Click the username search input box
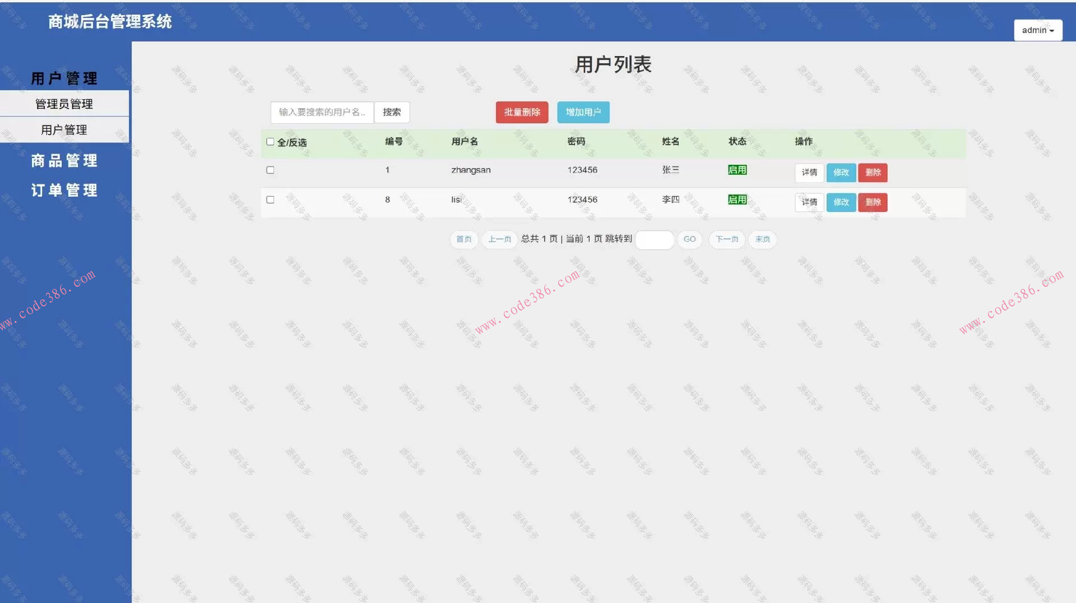 point(321,112)
